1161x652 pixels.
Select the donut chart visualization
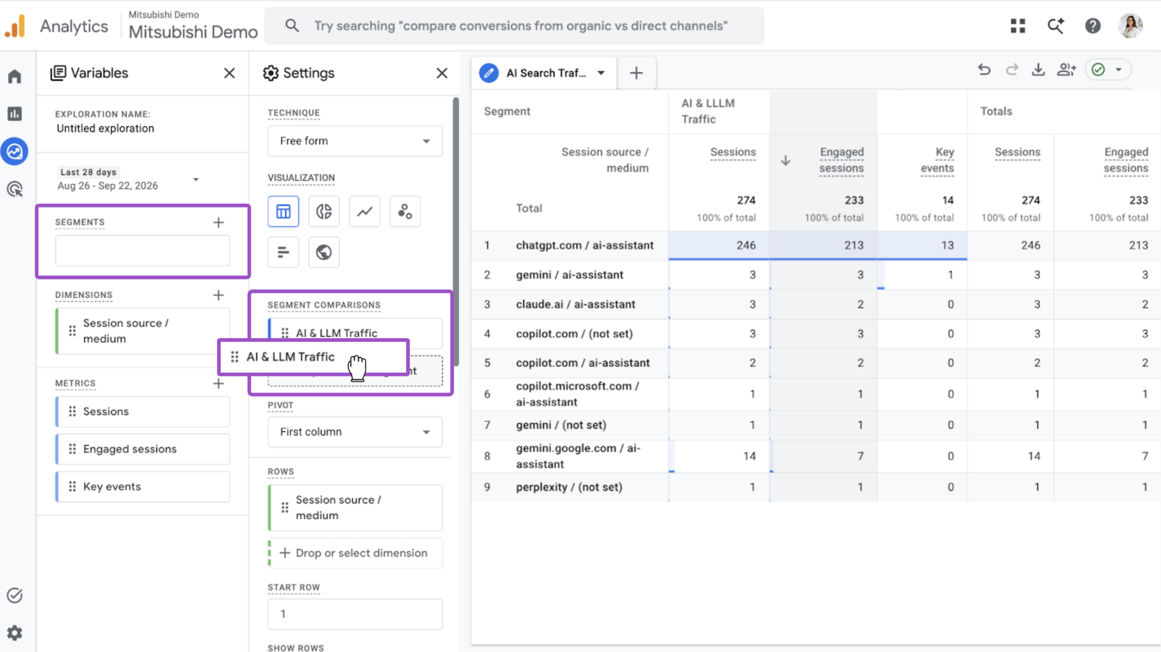coord(324,211)
